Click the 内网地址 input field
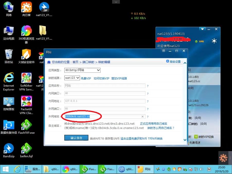The image size is (232, 174). click(x=105, y=101)
